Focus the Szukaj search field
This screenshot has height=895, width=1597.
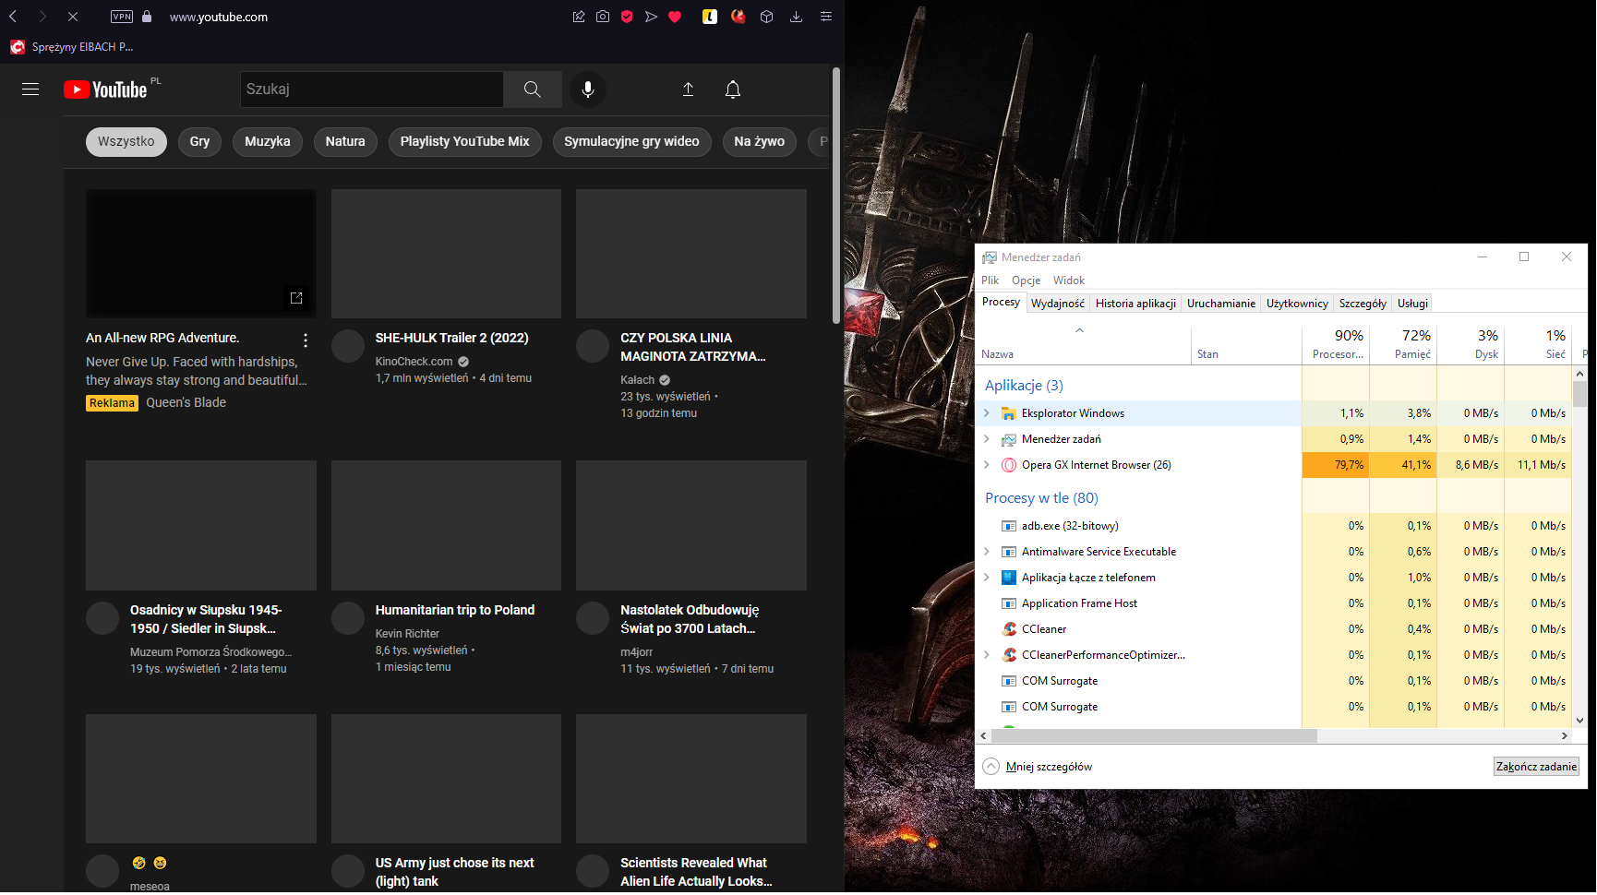(371, 89)
